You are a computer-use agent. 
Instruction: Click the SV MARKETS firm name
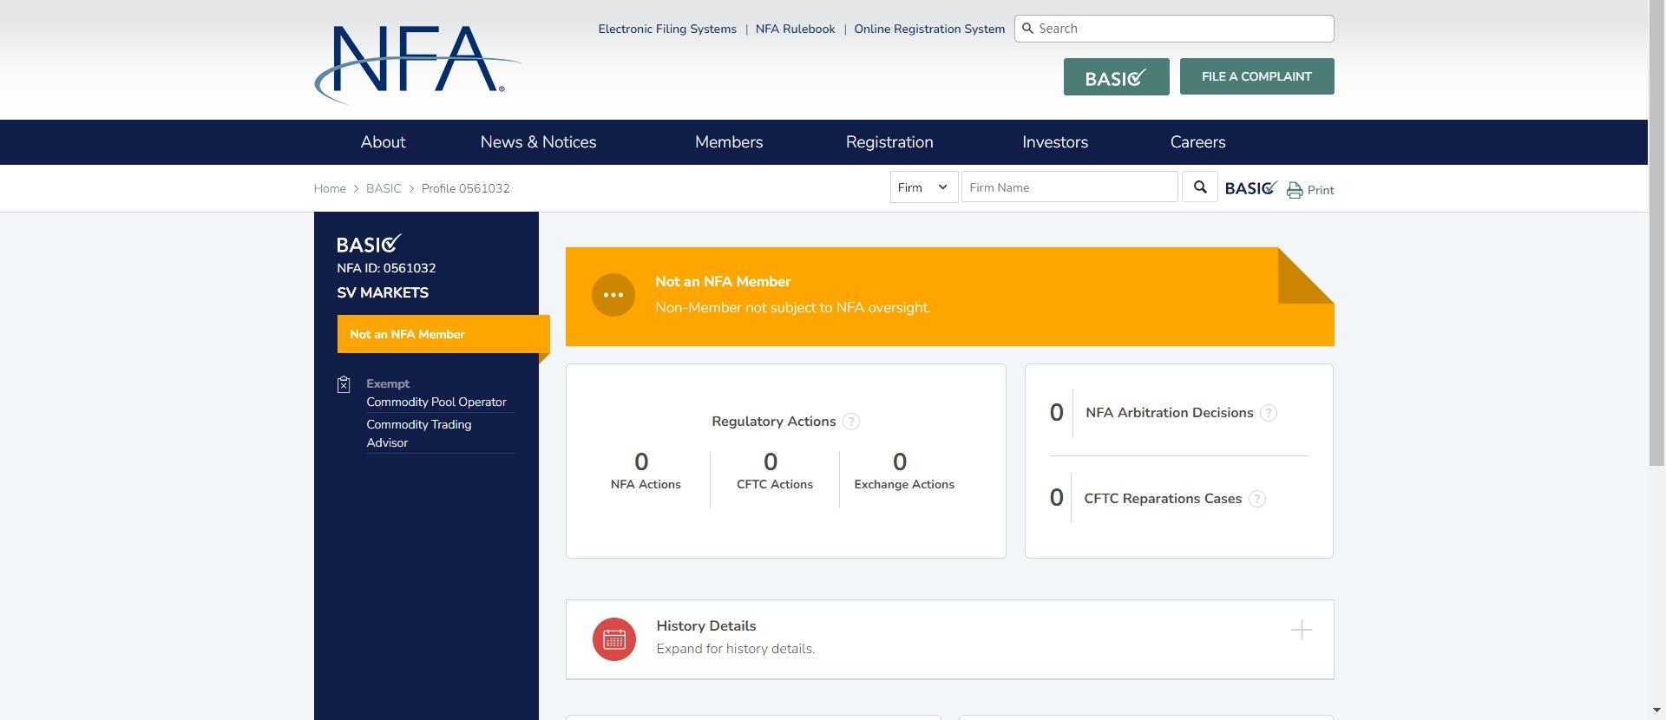383,293
